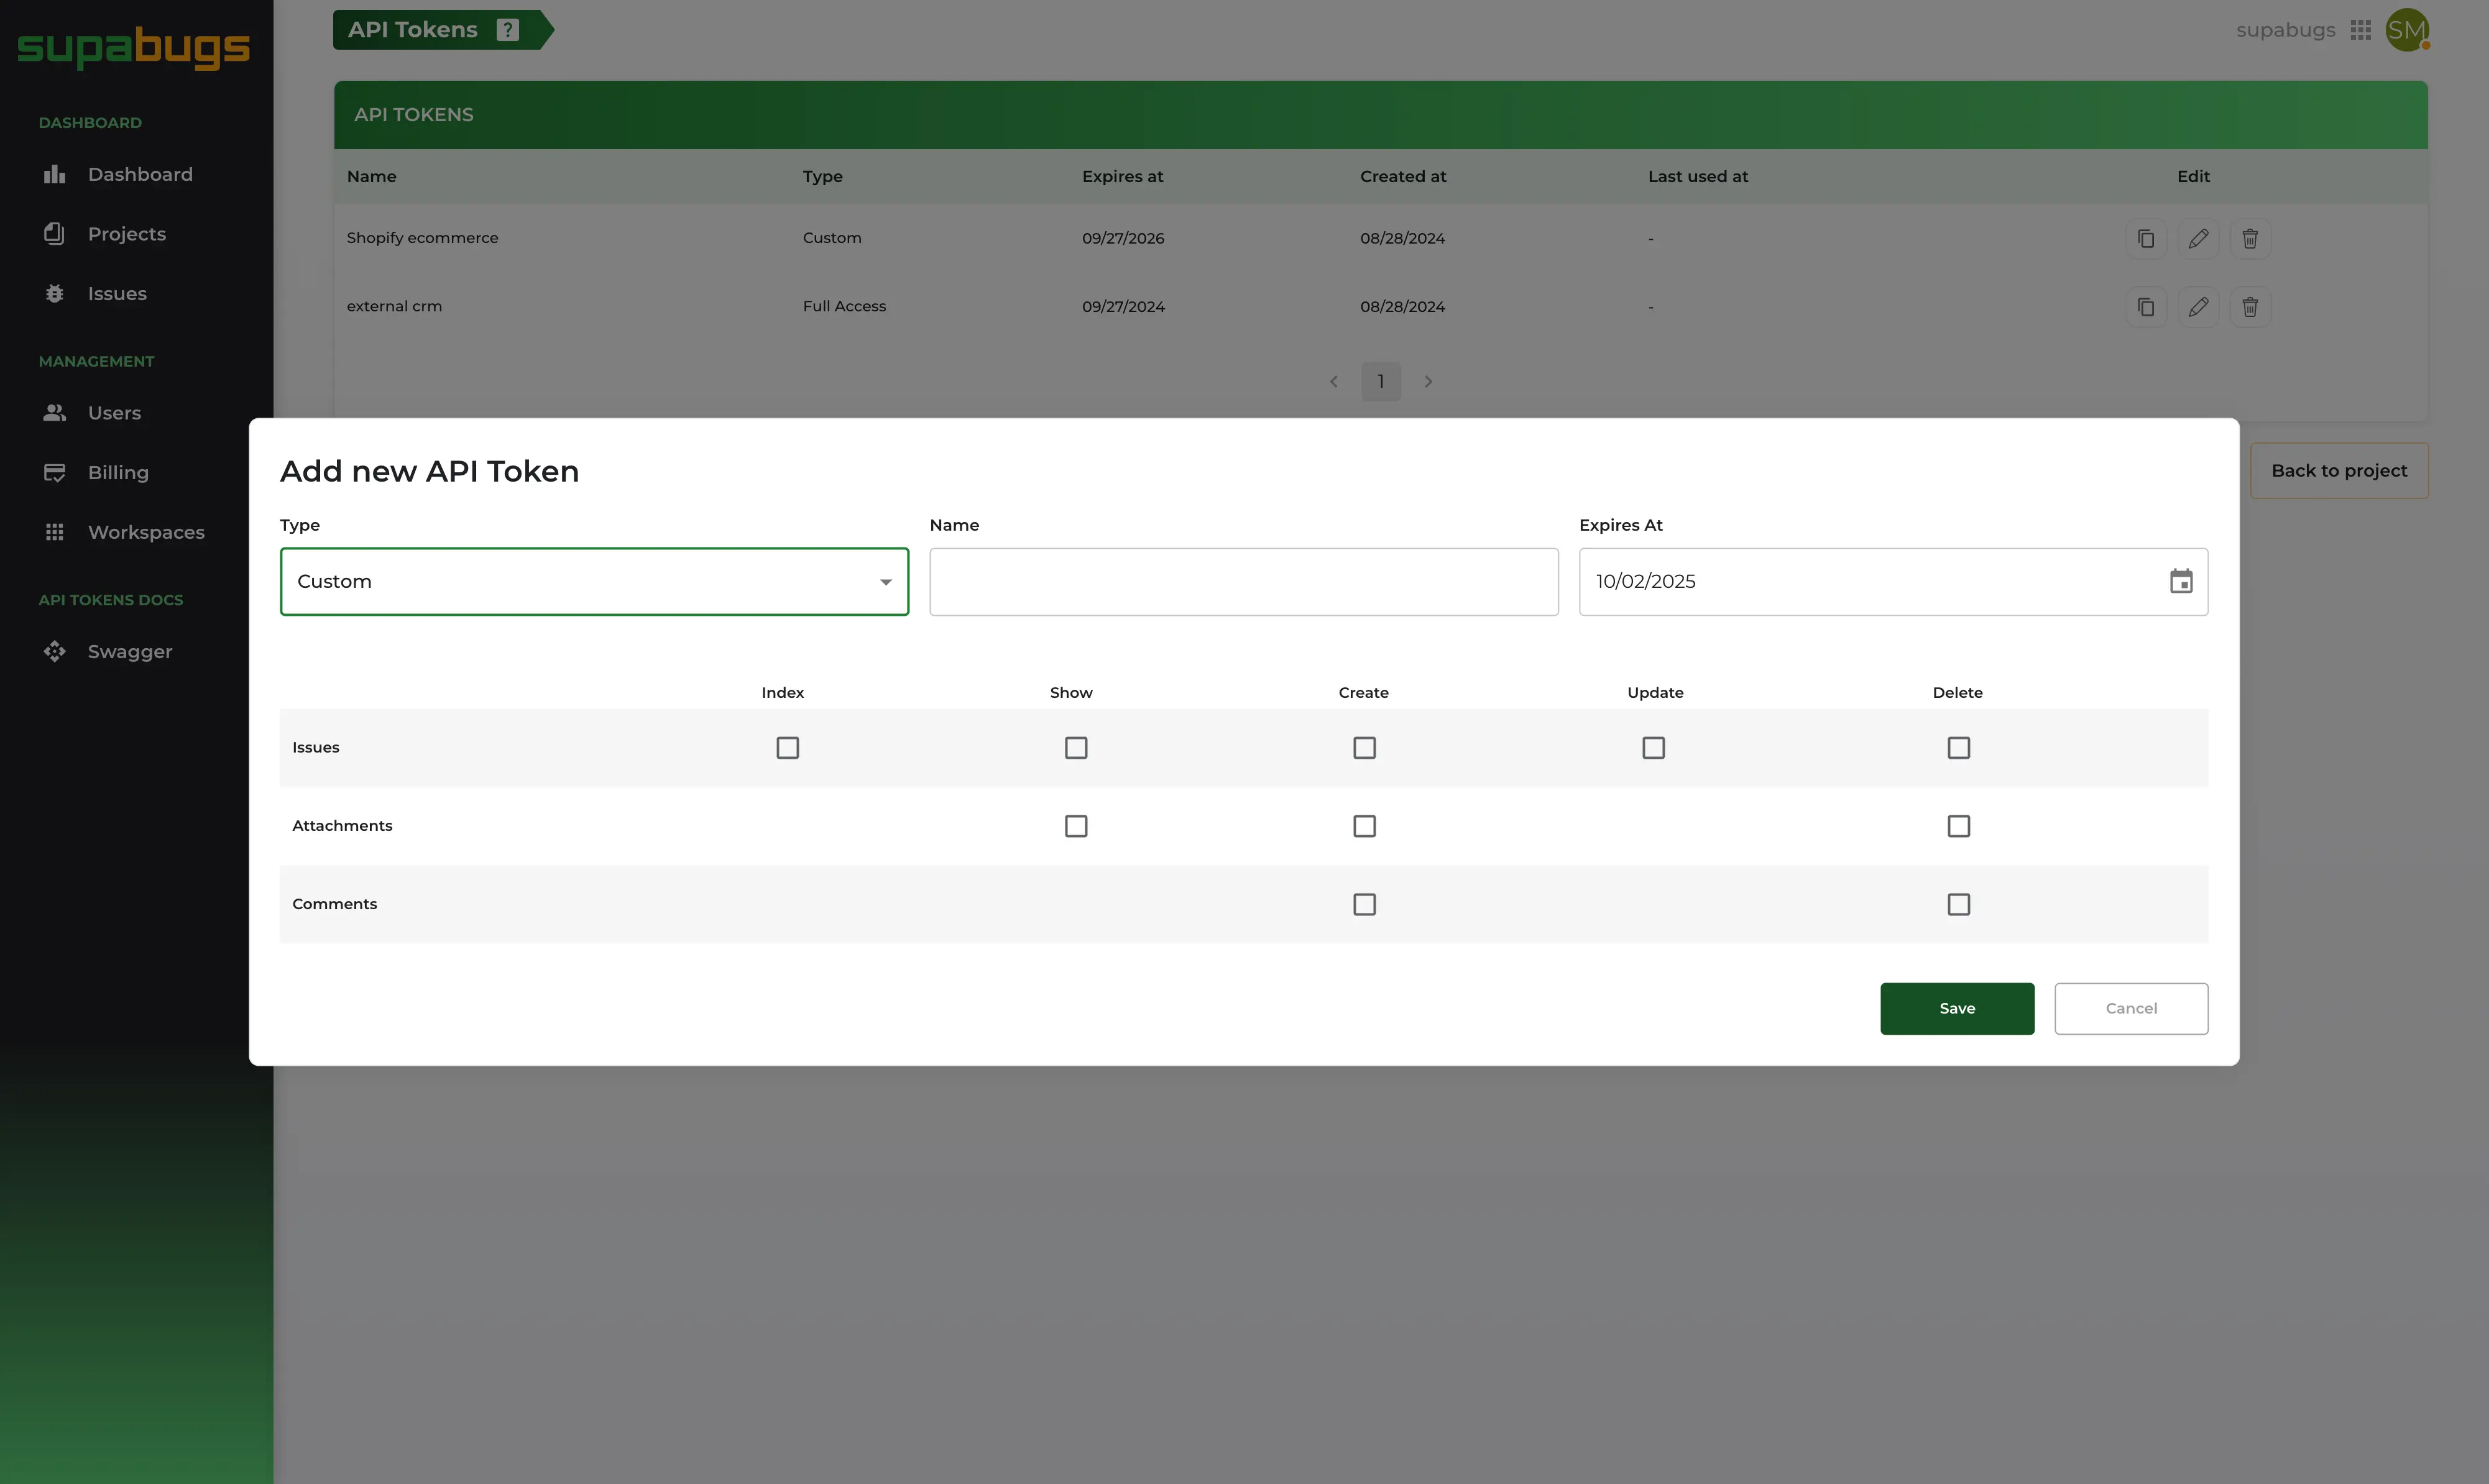This screenshot has width=2489, height=1484.
Task: Save the new API token
Action: pyautogui.click(x=1956, y=1008)
